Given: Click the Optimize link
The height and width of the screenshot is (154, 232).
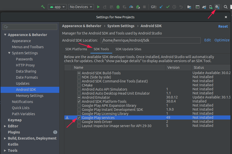Looking at the screenshot, I should 222,40.
